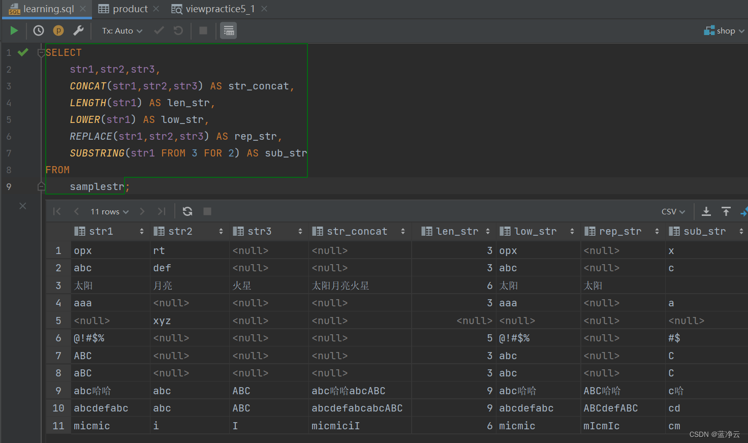Open settings wrench icon in toolbar
The height and width of the screenshot is (443, 748).
tap(78, 30)
